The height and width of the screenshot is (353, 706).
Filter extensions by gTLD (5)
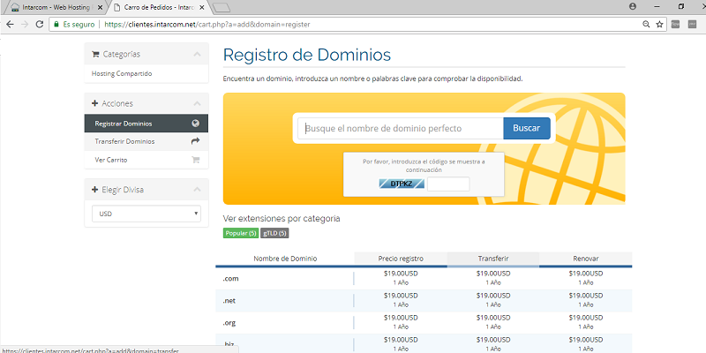click(274, 233)
